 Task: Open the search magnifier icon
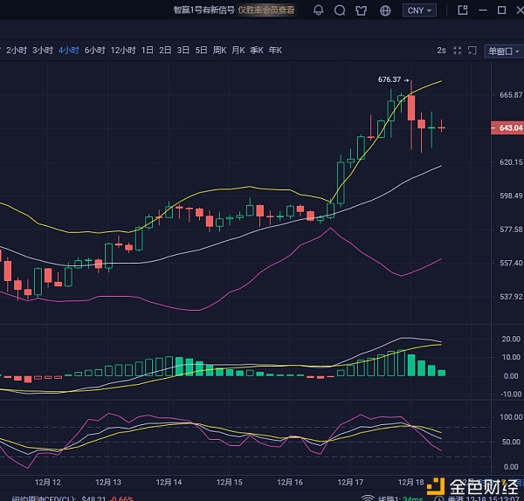click(x=340, y=10)
